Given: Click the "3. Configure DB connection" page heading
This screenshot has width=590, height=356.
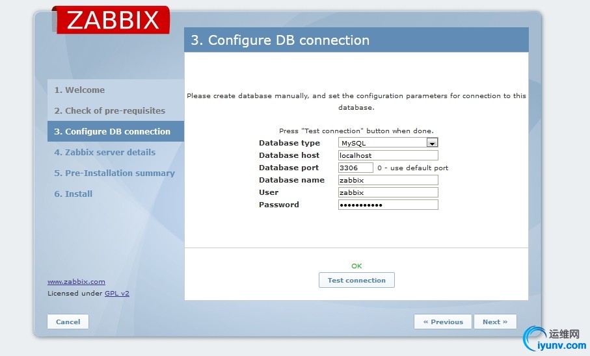Looking at the screenshot, I should pos(280,40).
